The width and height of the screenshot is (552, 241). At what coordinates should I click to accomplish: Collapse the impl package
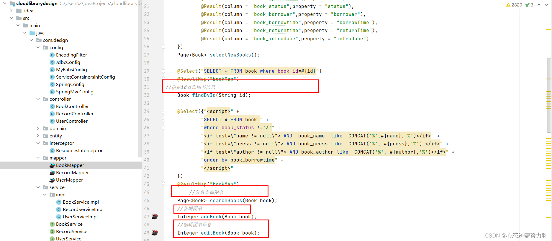[x=45, y=195]
